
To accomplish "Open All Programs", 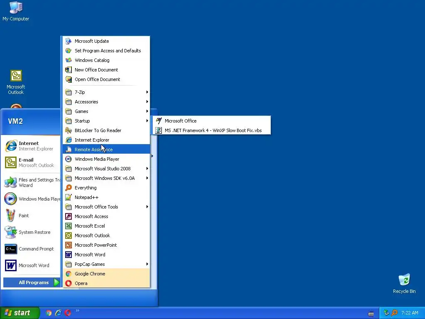I will click(x=32, y=282).
